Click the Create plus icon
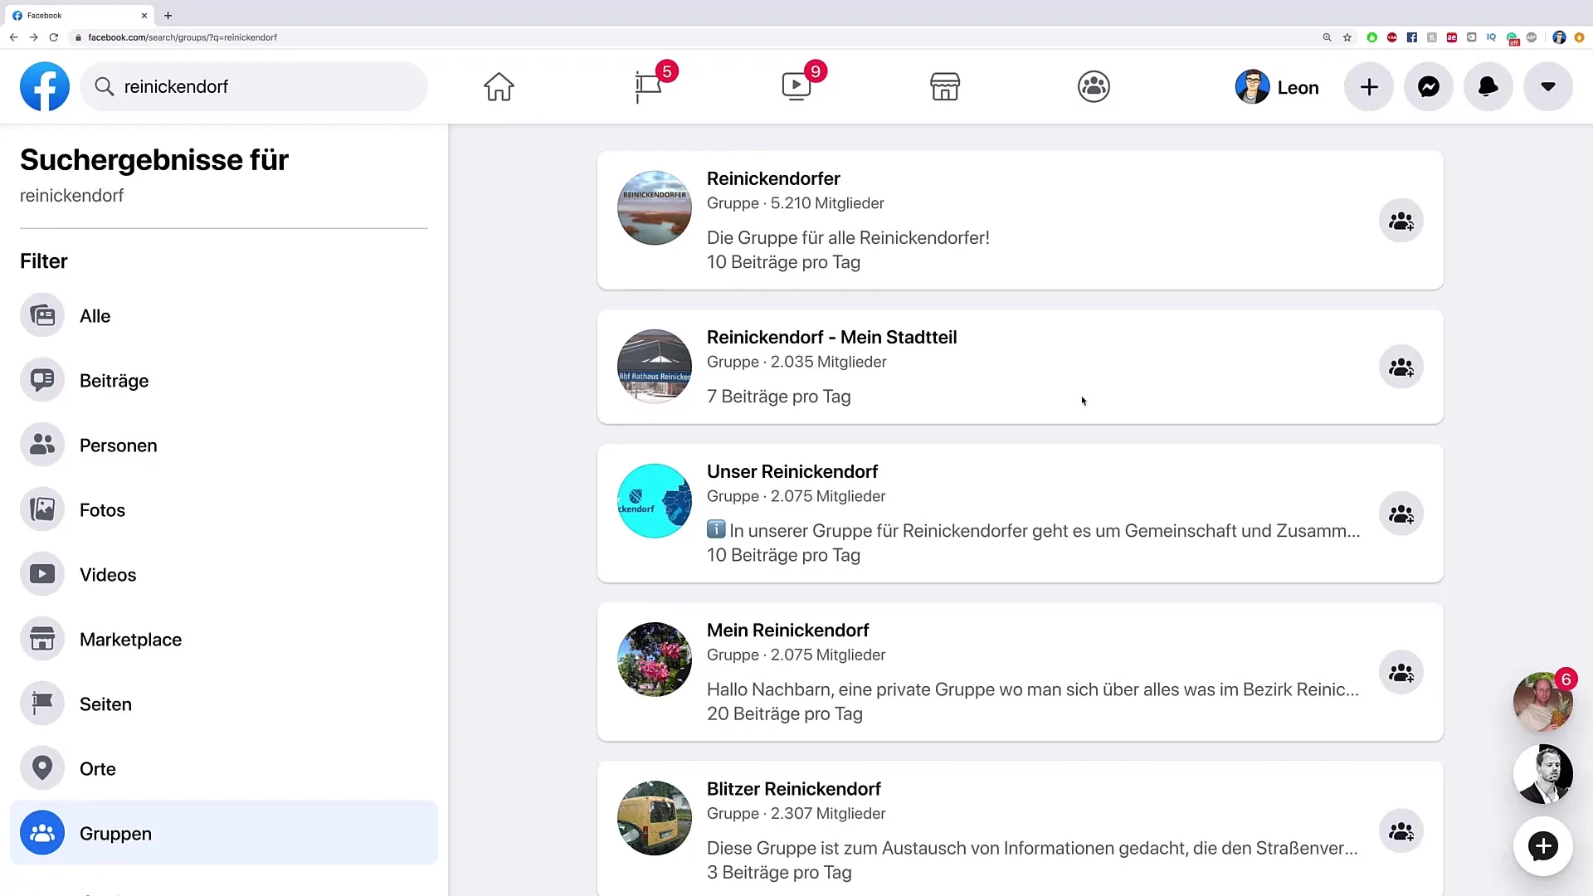Viewport: 1593px width, 896px height. pyautogui.click(x=1369, y=86)
